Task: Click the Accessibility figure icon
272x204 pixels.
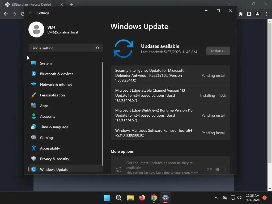Action: (x=34, y=148)
